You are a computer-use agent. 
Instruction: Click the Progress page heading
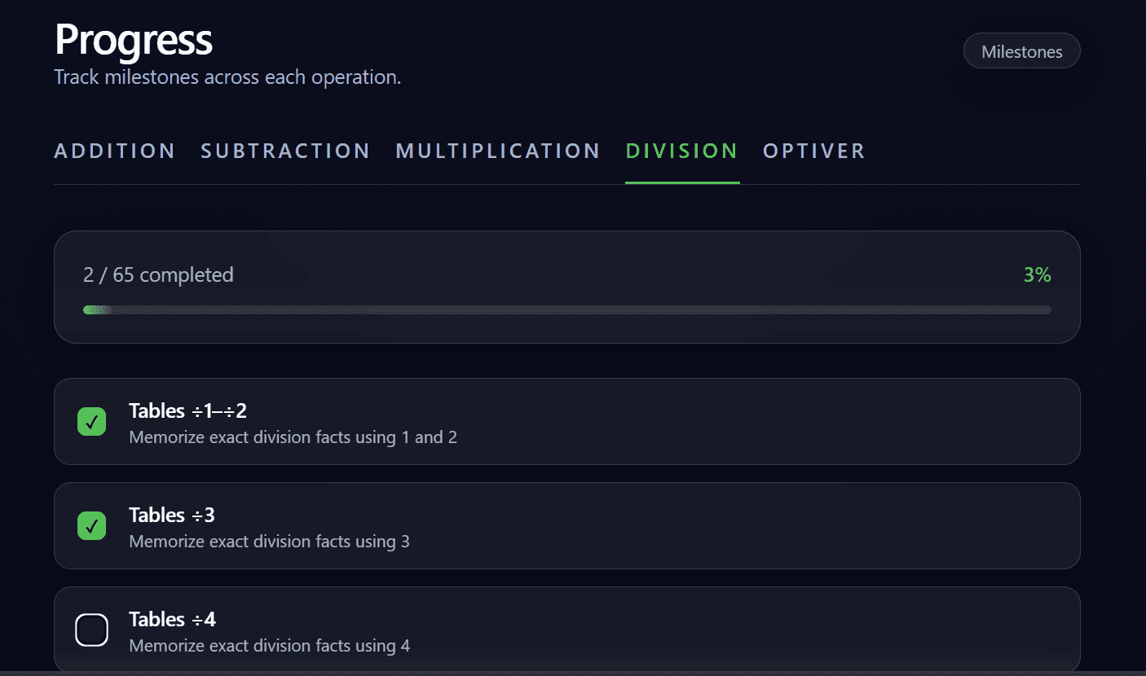point(134,39)
